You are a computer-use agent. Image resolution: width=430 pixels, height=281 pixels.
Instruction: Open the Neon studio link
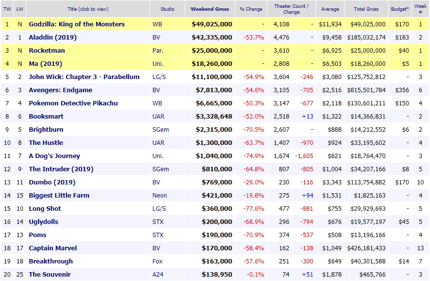[160, 195]
